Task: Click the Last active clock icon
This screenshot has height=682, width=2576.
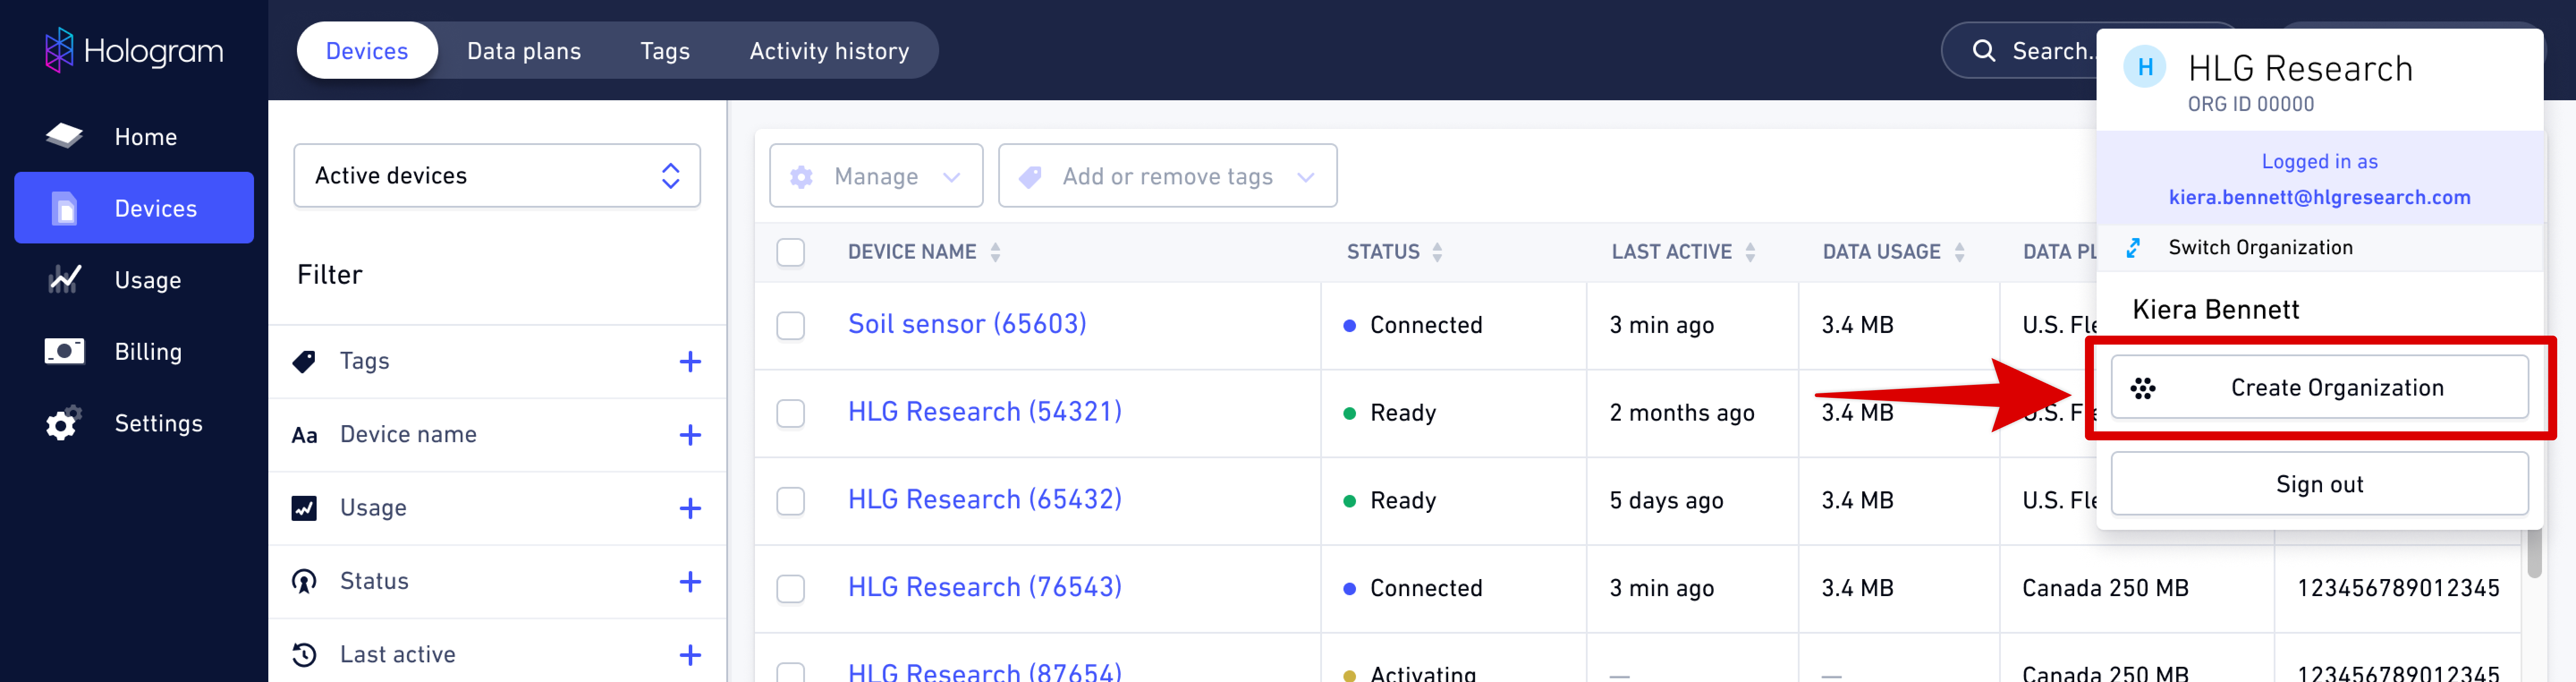Action: click(304, 655)
